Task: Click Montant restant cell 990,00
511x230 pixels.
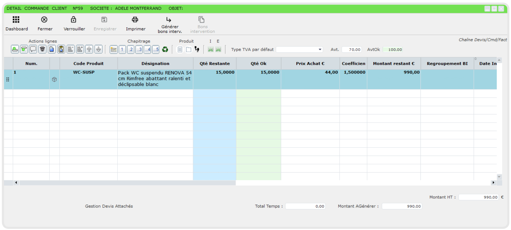Action: pos(394,79)
